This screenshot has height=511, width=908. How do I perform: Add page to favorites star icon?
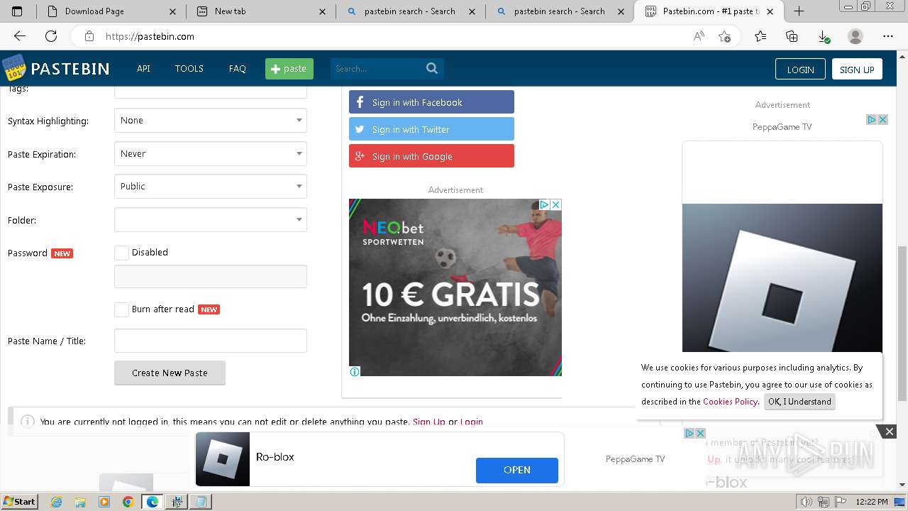pos(724,36)
